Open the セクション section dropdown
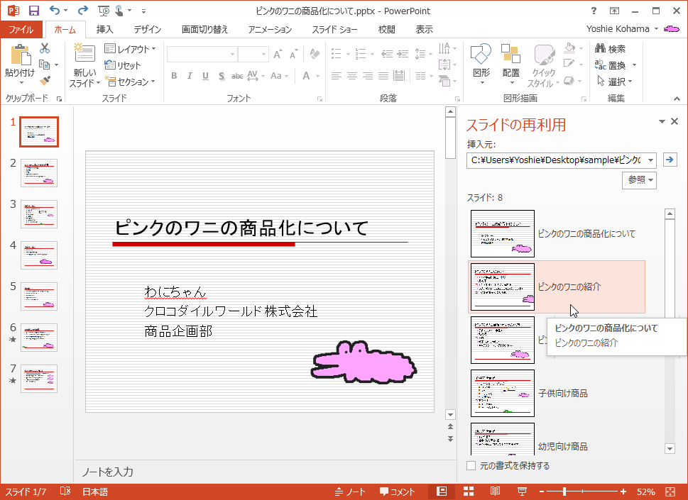 [x=131, y=82]
